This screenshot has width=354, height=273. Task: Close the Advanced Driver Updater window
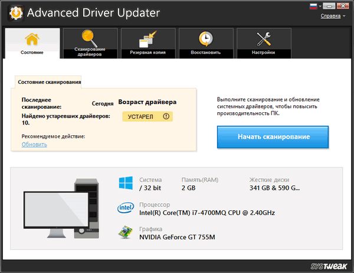coord(343,6)
